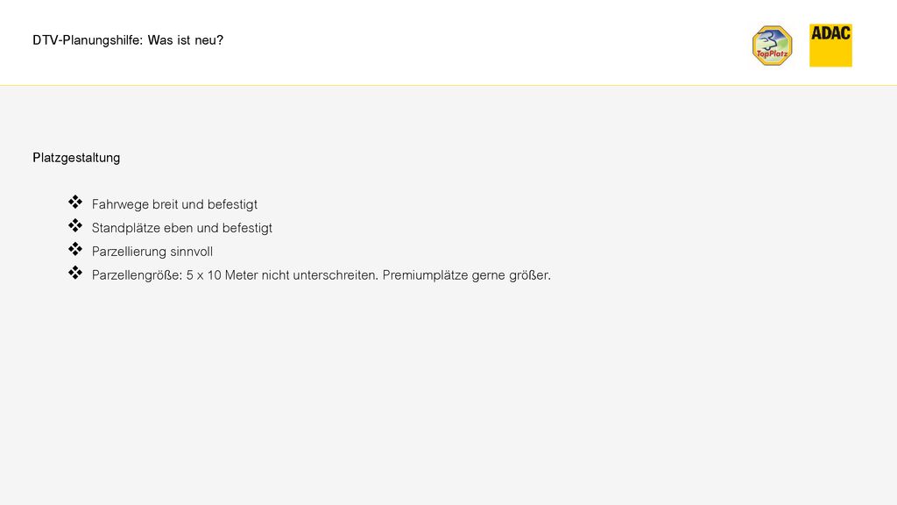
Task: Click the text Fahrwege breit und befestigt
Action: tap(174, 204)
